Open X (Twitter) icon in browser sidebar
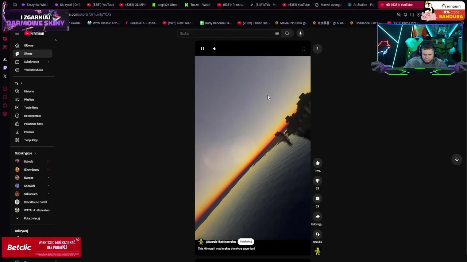This screenshot has height=262, width=467. pos(5,76)
